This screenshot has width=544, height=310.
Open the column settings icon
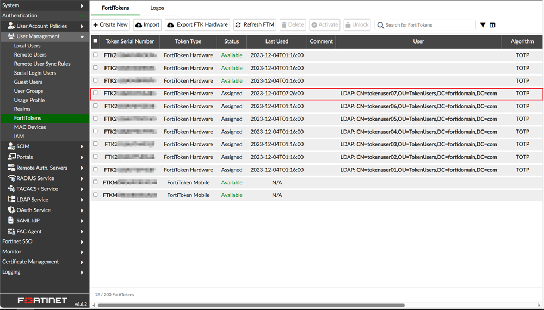(x=492, y=25)
